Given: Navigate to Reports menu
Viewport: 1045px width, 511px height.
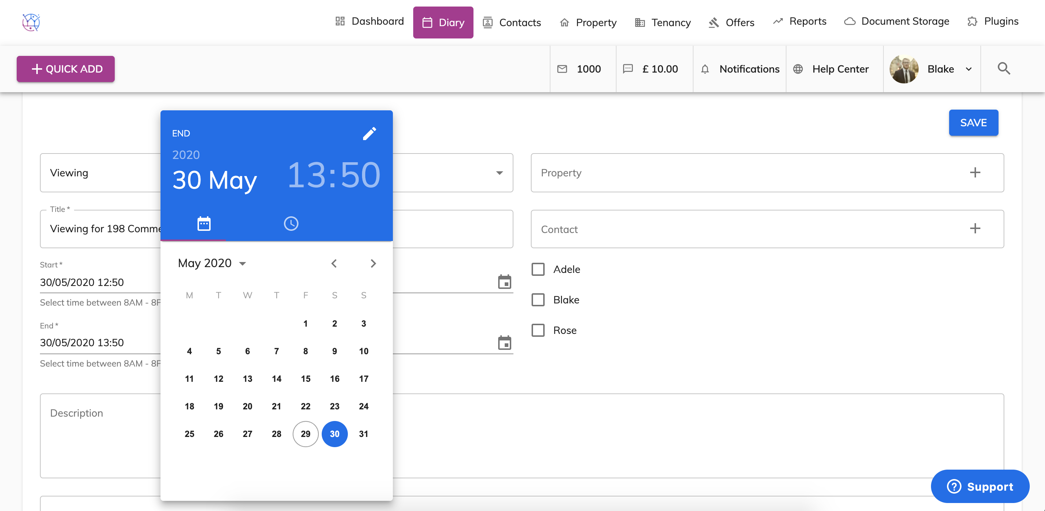Looking at the screenshot, I should [x=799, y=21].
